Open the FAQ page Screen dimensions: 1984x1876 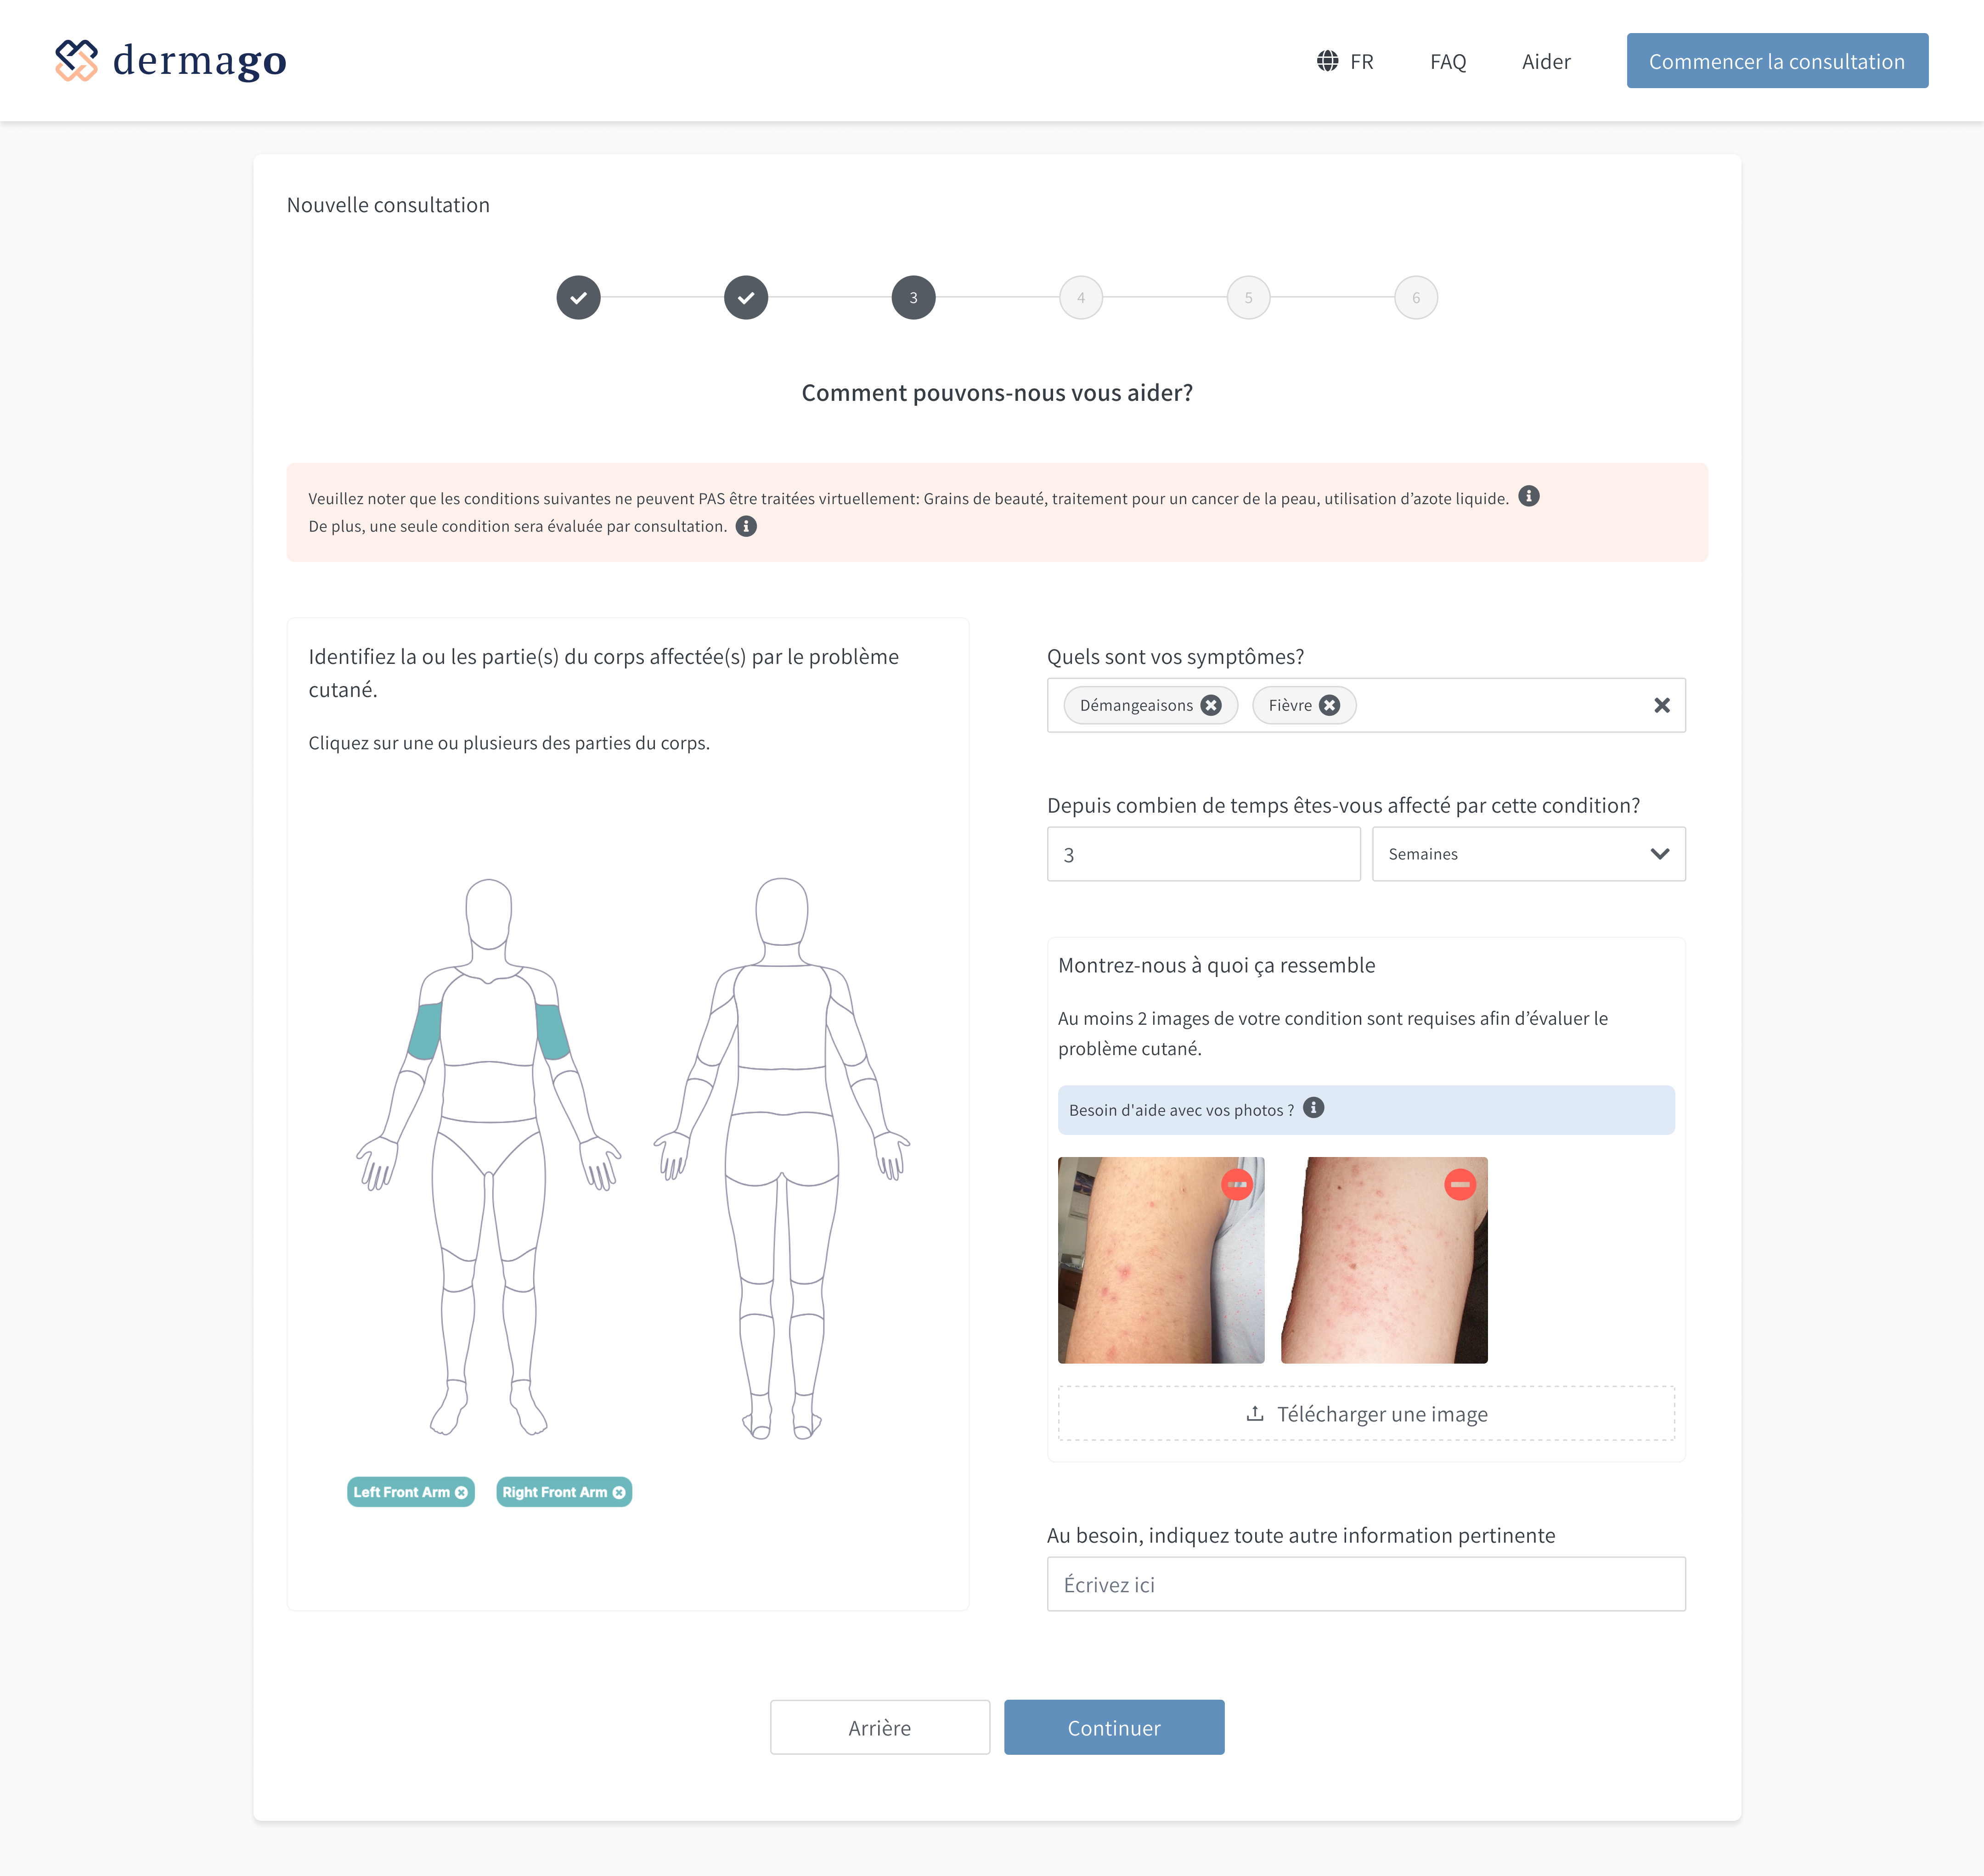coord(1448,61)
